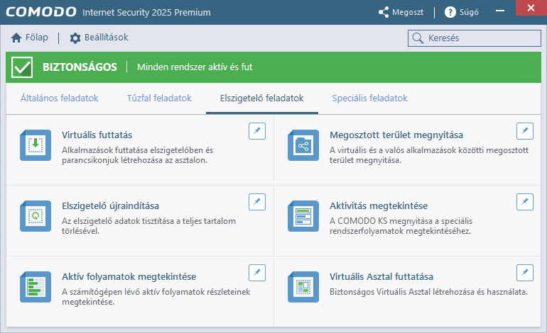This screenshot has width=547, height=333.
Task: Click the green BIZTONSÁGOS checkmark icon
Action: click(23, 67)
